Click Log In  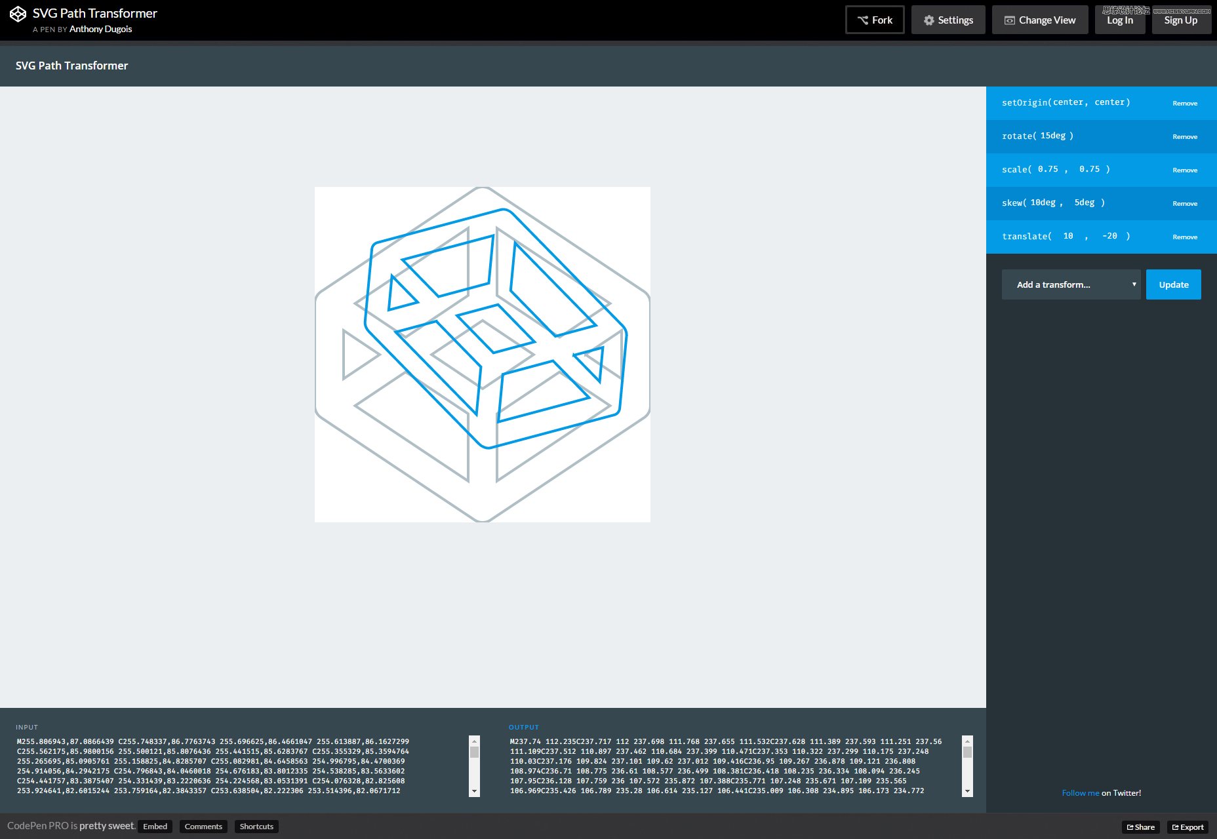click(1120, 20)
